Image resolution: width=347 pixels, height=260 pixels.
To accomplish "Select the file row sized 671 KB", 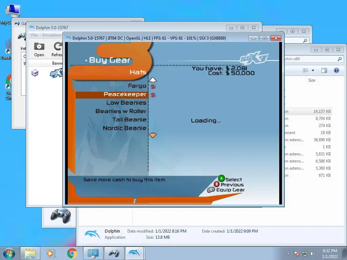I will coord(308,175).
